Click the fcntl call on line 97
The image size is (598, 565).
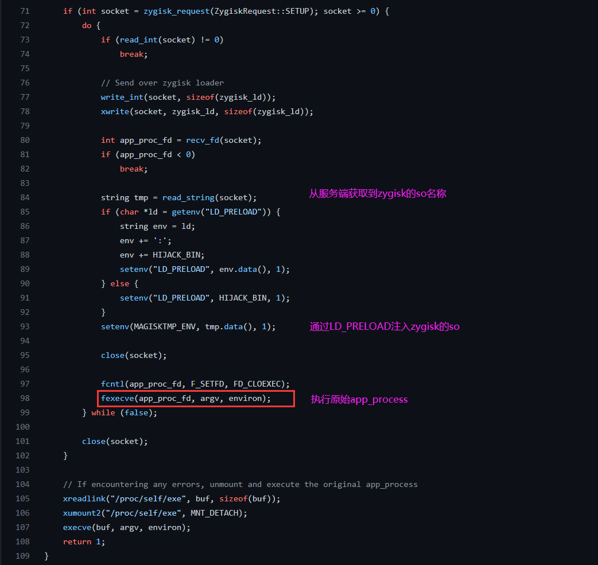112,384
